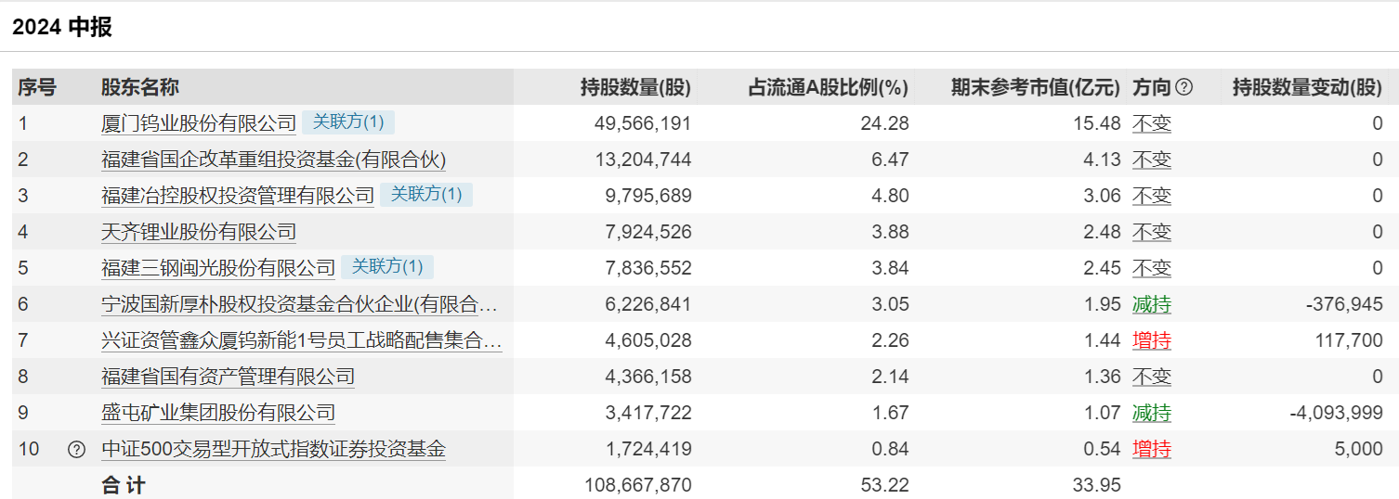Open 盛屯矿业集团股份有限公司 link
1399x499 pixels.
point(218,413)
